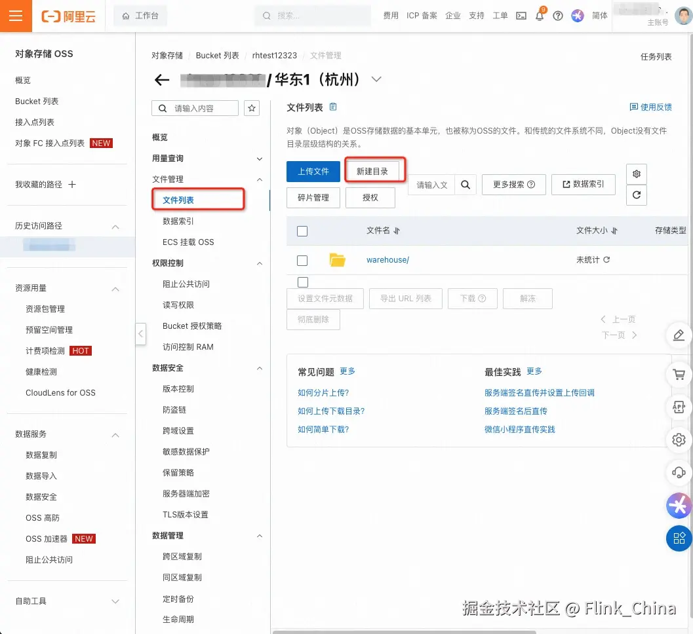
Task: Click the shopping cart floating button
Action: tap(679, 375)
